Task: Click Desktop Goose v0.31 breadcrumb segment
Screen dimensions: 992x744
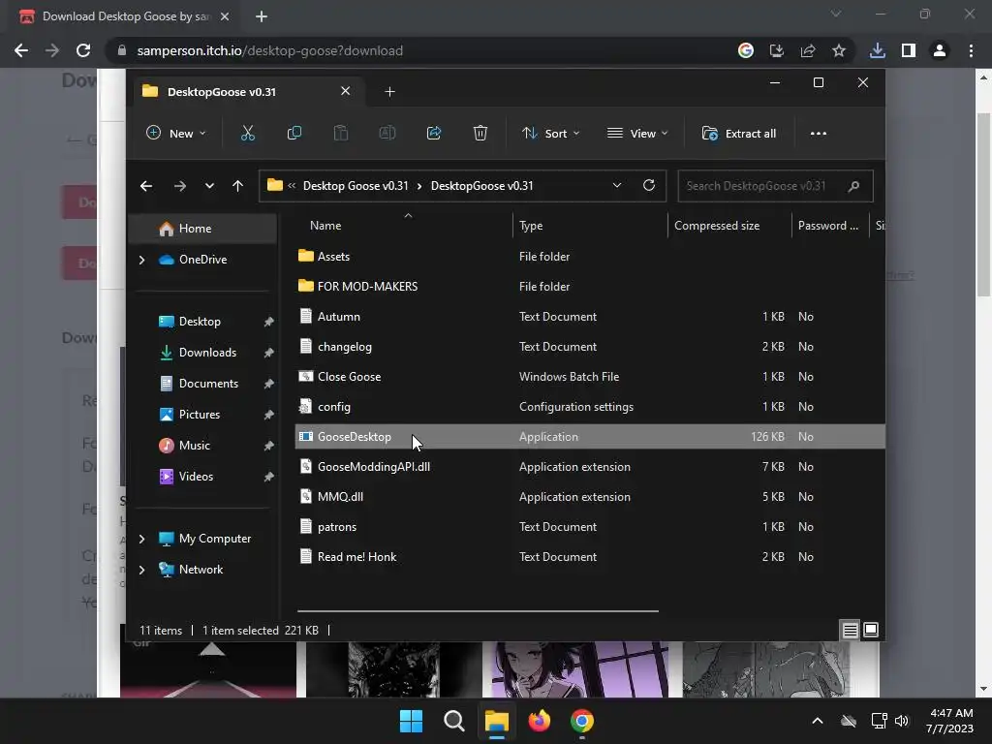Action: tap(356, 186)
